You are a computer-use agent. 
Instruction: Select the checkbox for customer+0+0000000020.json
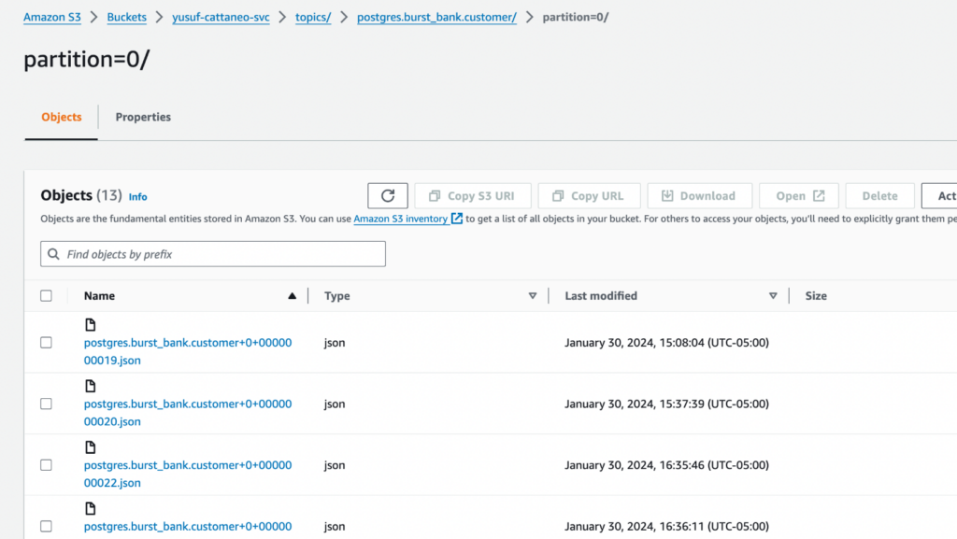(x=46, y=404)
